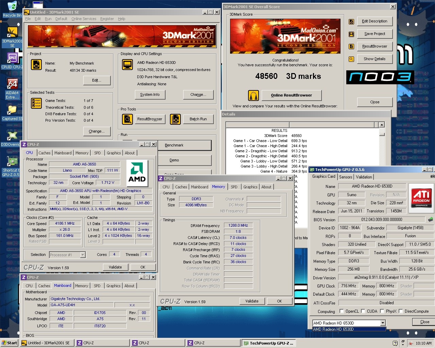Expand the Processor #1 selection dropdown
The height and width of the screenshot is (348, 435).
(83, 255)
